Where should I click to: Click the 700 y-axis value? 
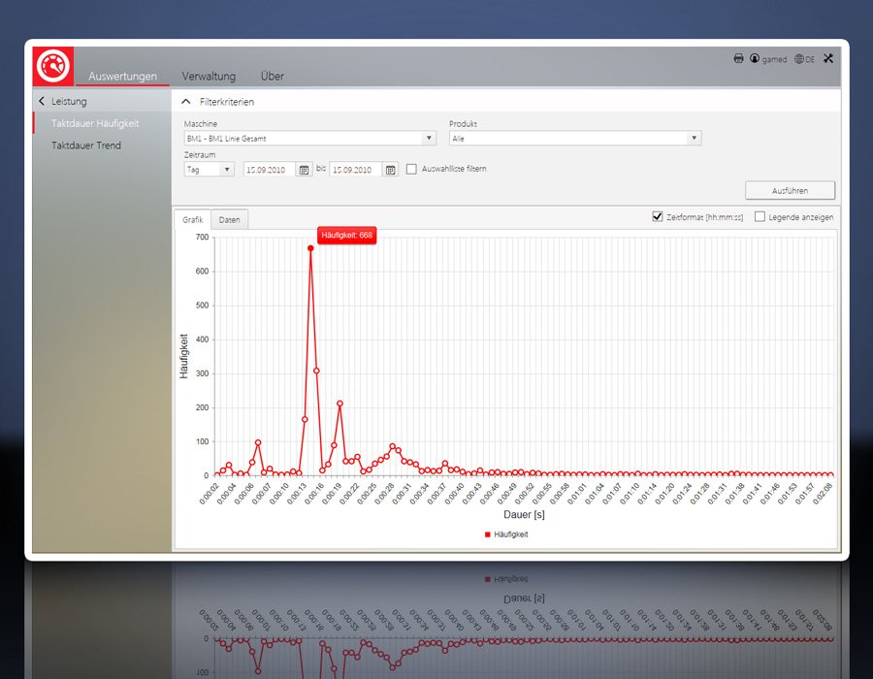pos(202,237)
